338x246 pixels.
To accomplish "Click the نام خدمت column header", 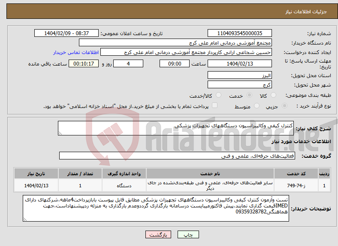I will [210, 174].
